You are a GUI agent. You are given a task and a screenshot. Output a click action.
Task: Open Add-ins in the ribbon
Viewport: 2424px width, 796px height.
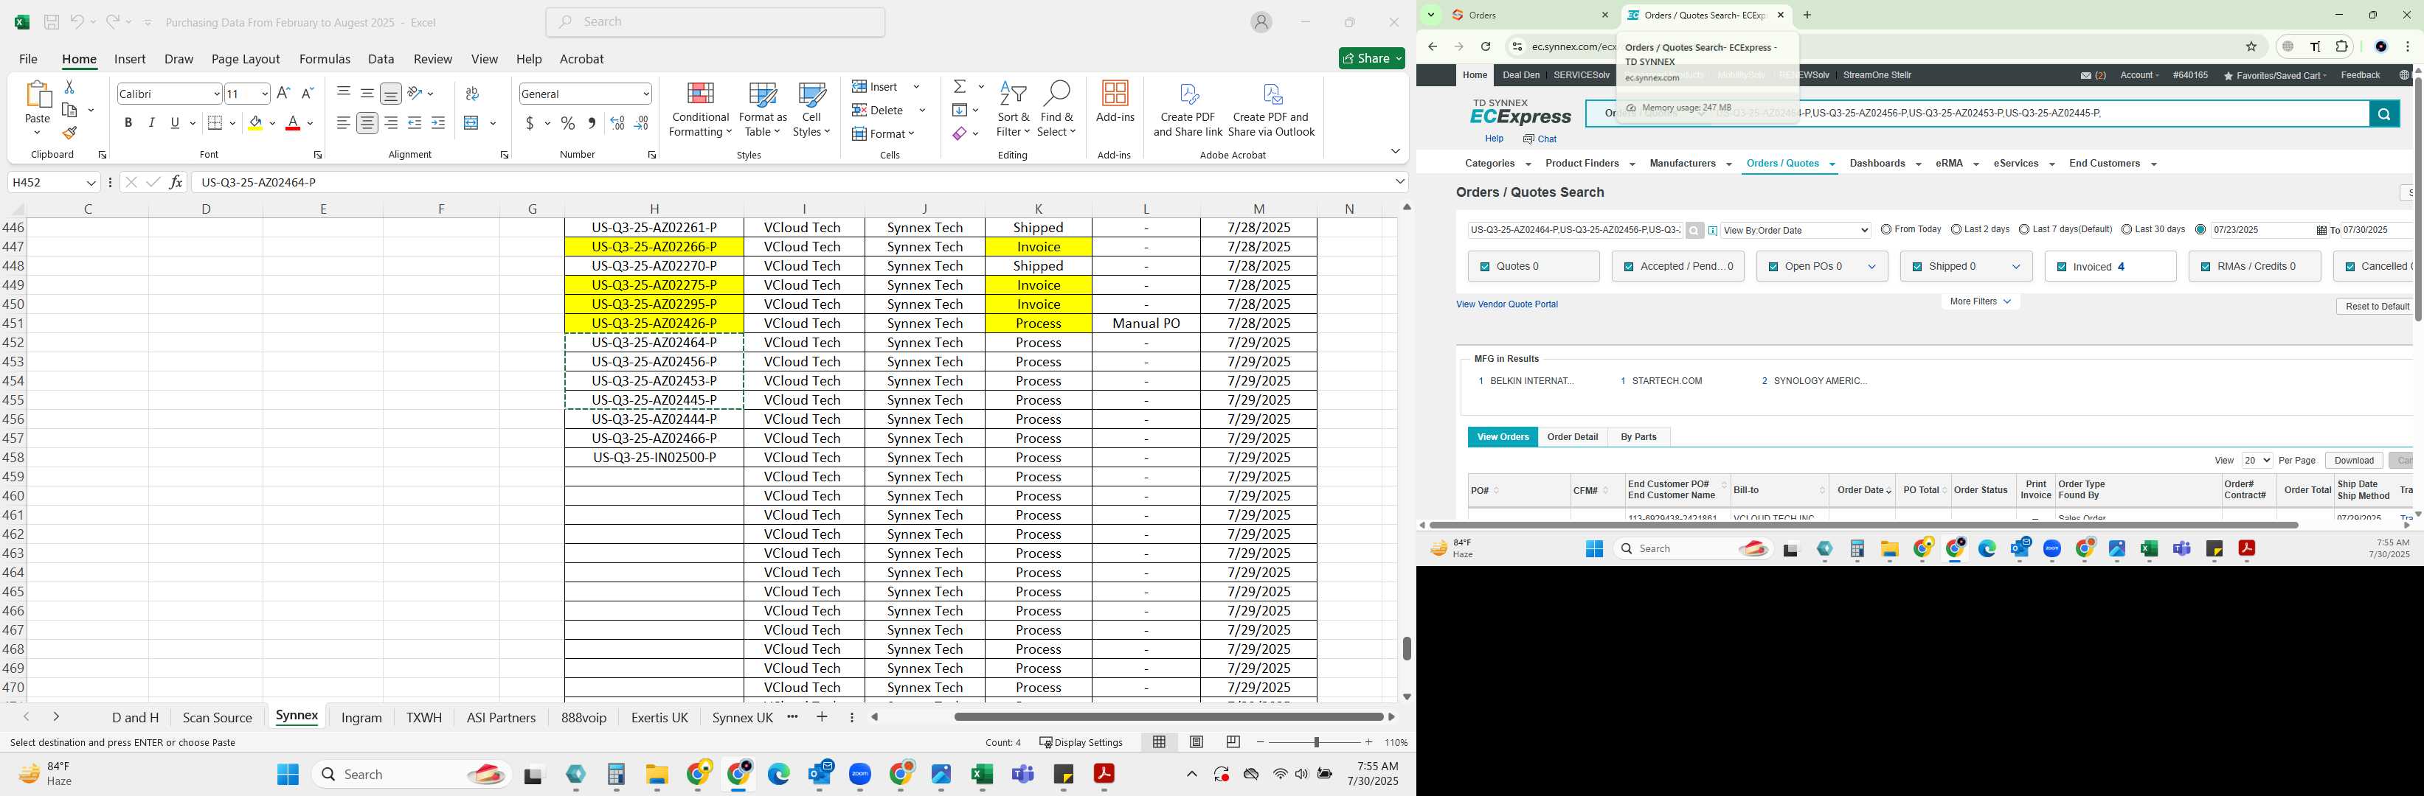(1115, 102)
